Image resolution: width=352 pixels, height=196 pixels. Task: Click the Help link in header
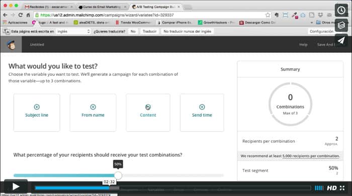(x=303, y=45)
